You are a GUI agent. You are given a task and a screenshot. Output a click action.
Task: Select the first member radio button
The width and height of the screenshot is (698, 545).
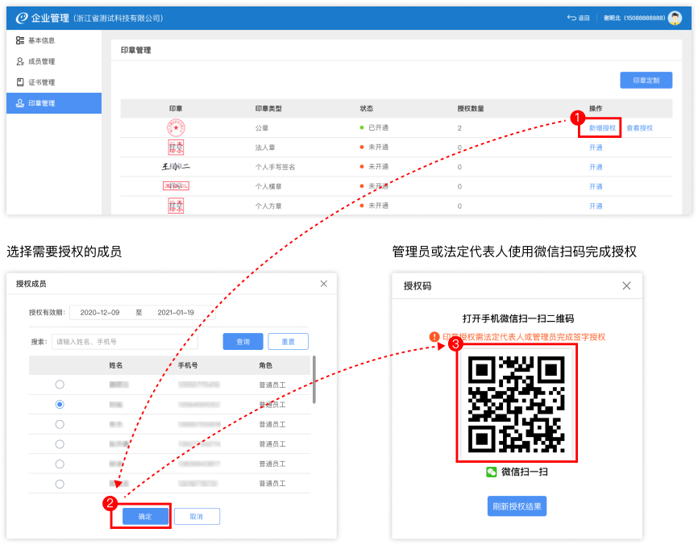coord(60,385)
